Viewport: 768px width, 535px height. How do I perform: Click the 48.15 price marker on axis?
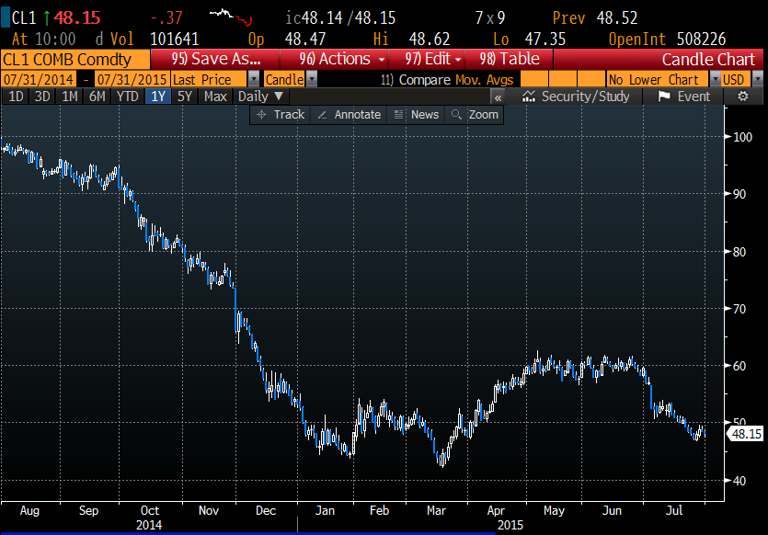click(x=741, y=434)
